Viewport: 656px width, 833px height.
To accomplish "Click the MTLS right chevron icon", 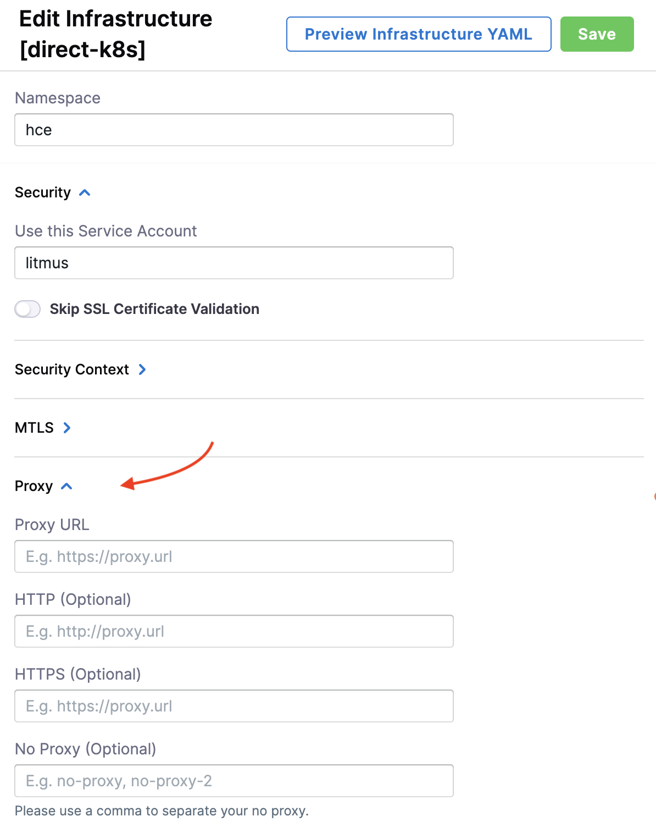I will [67, 428].
